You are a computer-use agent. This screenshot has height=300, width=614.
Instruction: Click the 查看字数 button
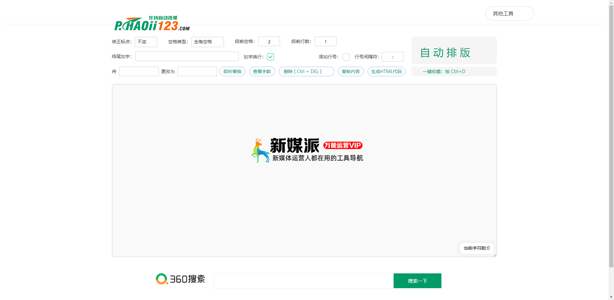pyautogui.click(x=262, y=71)
